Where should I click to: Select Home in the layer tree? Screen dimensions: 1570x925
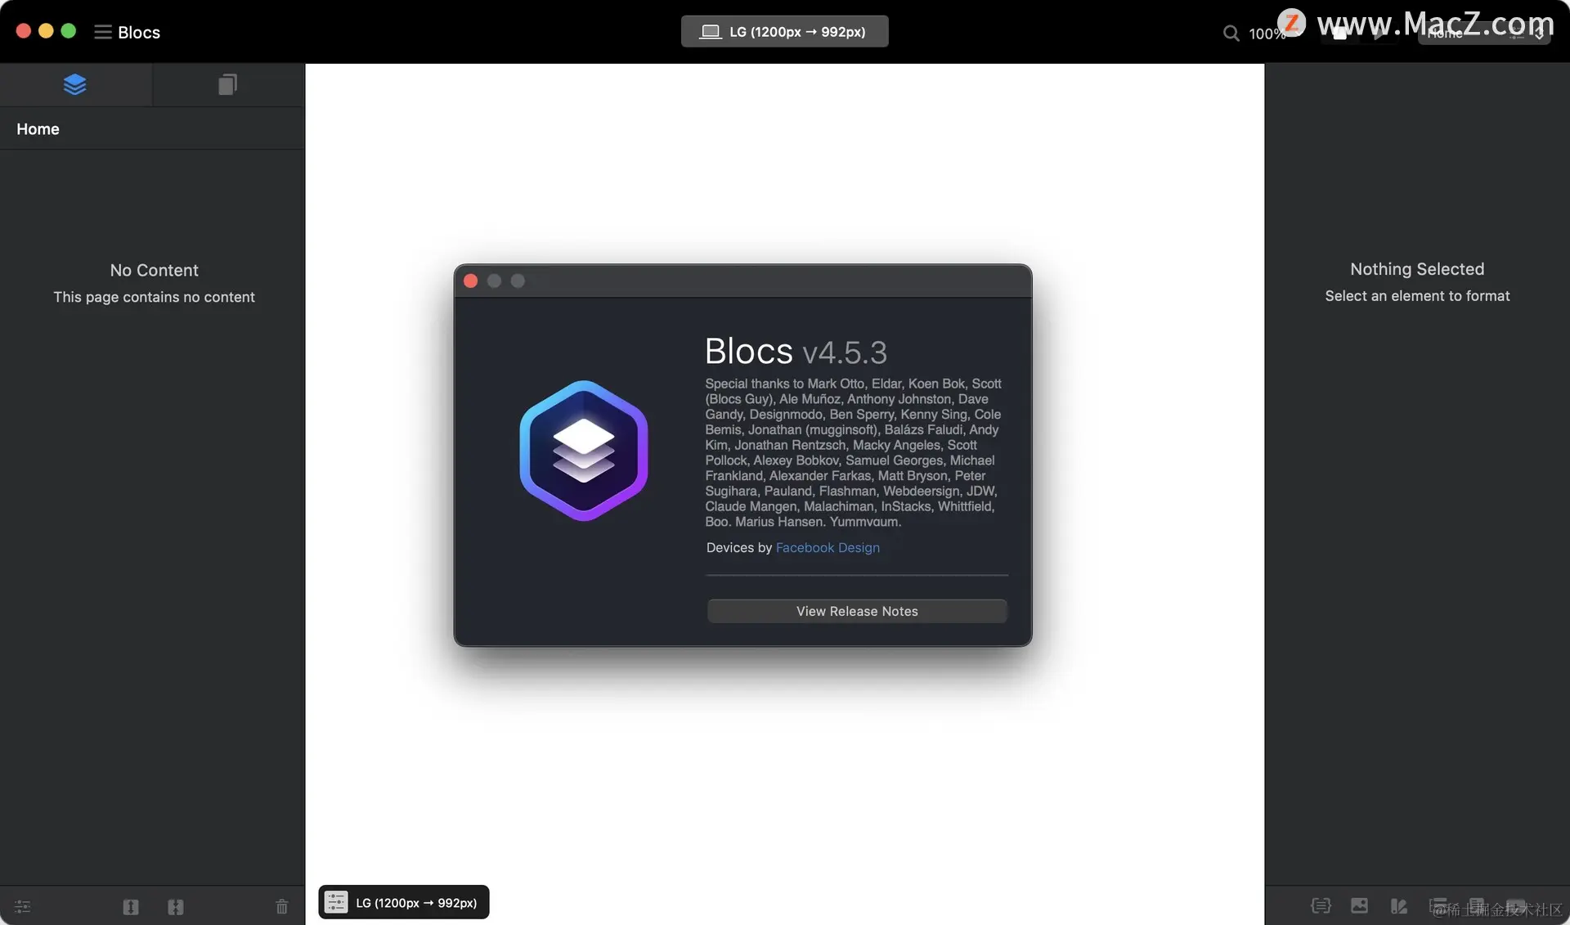[38, 129]
